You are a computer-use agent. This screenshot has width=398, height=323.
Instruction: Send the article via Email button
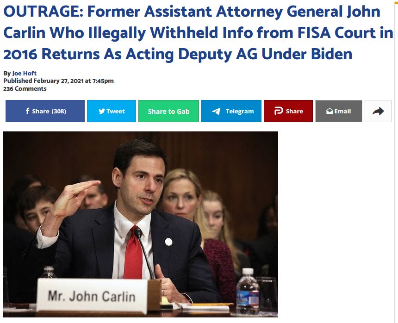point(339,111)
